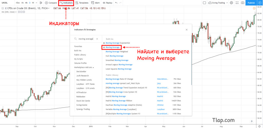Open the My Scripts category
This screenshot has height=128, width=263.
79,59
